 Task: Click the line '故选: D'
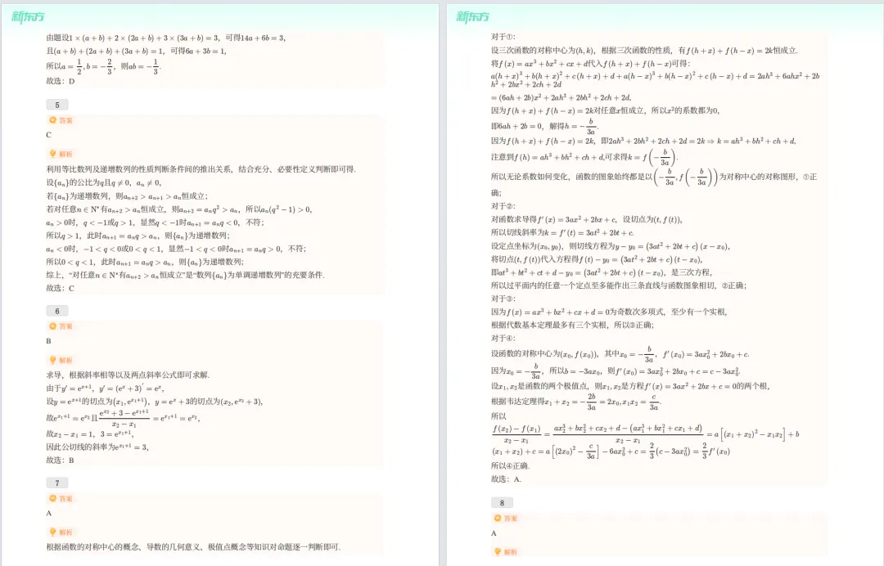pos(61,81)
